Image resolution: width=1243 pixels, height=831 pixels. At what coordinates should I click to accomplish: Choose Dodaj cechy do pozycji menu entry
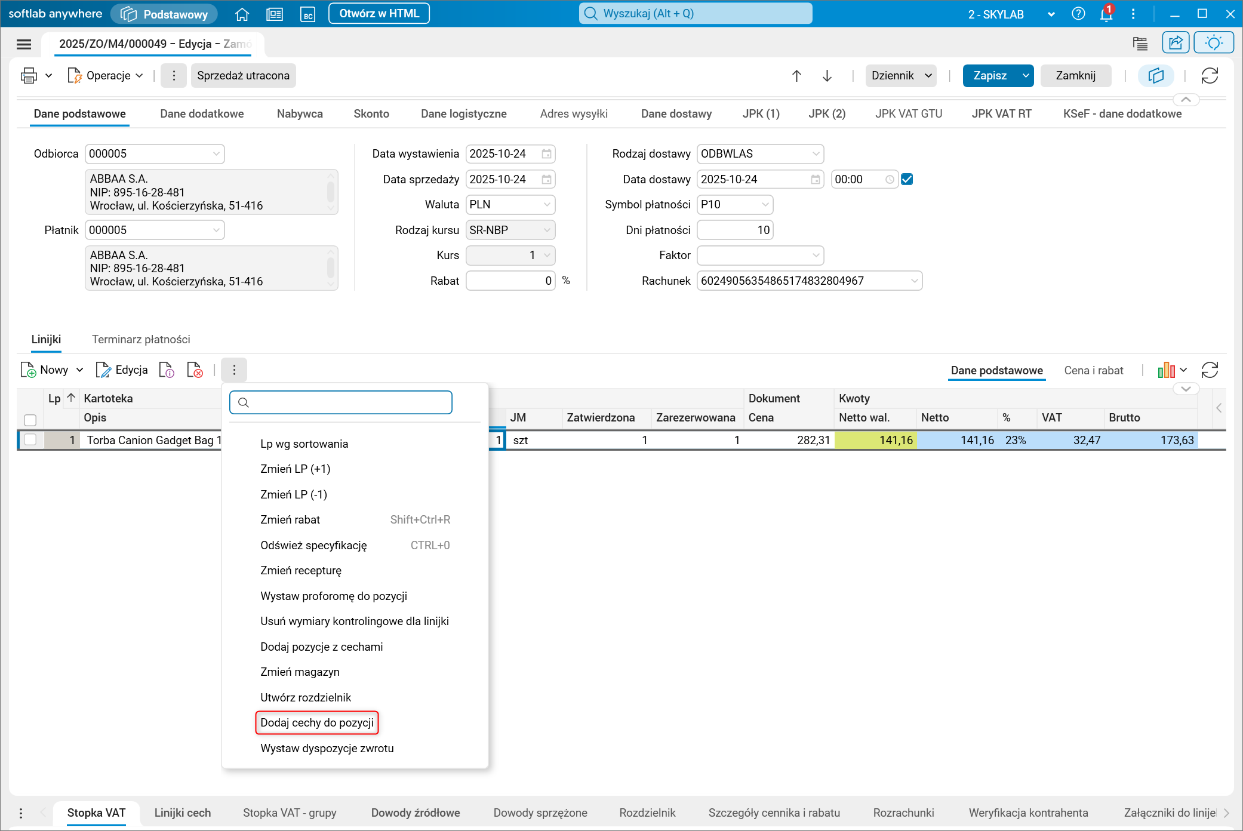(x=317, y=722)
